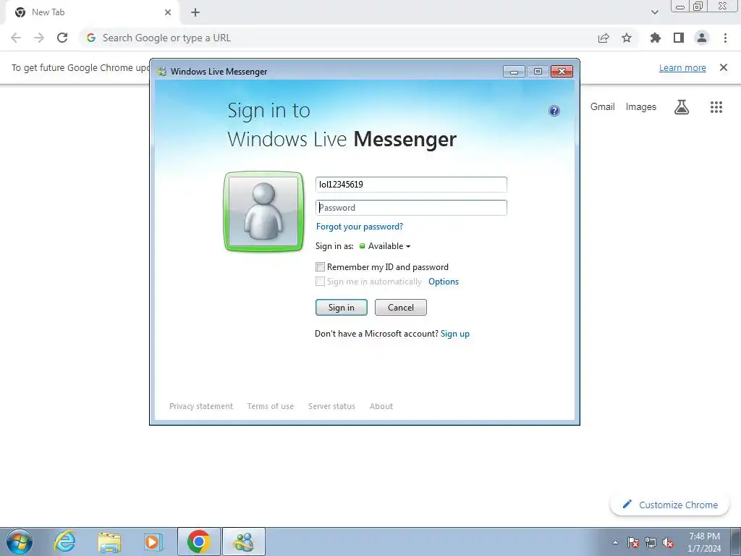Open Server status link
This screenshot has height=556, width=741.
click(331, 406)
